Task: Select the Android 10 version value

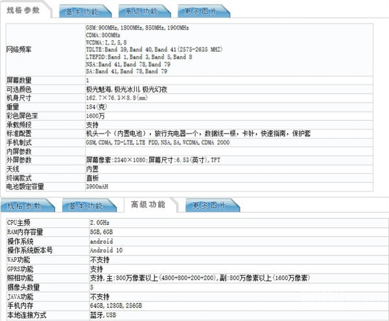Action: click(x=106, y=250)
